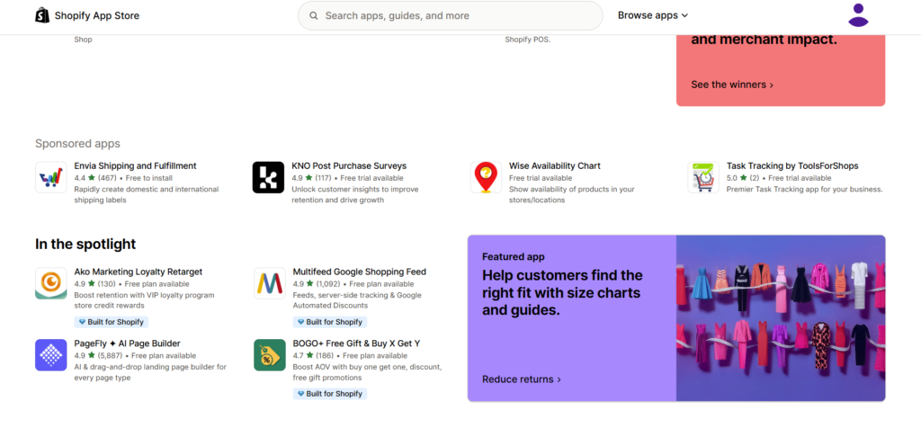Open Envia Shipping app icon
The image size is (921, 428).
tap(51, 177)
